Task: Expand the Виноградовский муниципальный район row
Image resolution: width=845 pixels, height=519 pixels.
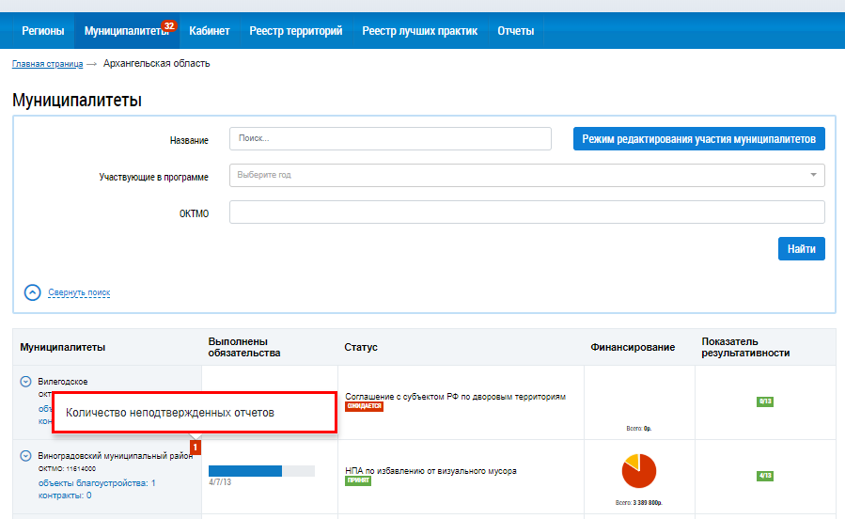Action: [26, 456]
